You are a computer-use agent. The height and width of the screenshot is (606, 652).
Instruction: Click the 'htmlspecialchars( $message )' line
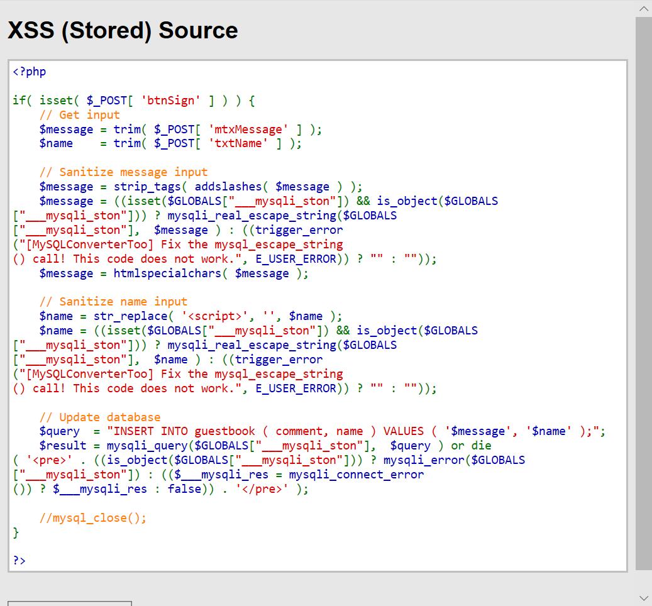[x=174, y=273]
